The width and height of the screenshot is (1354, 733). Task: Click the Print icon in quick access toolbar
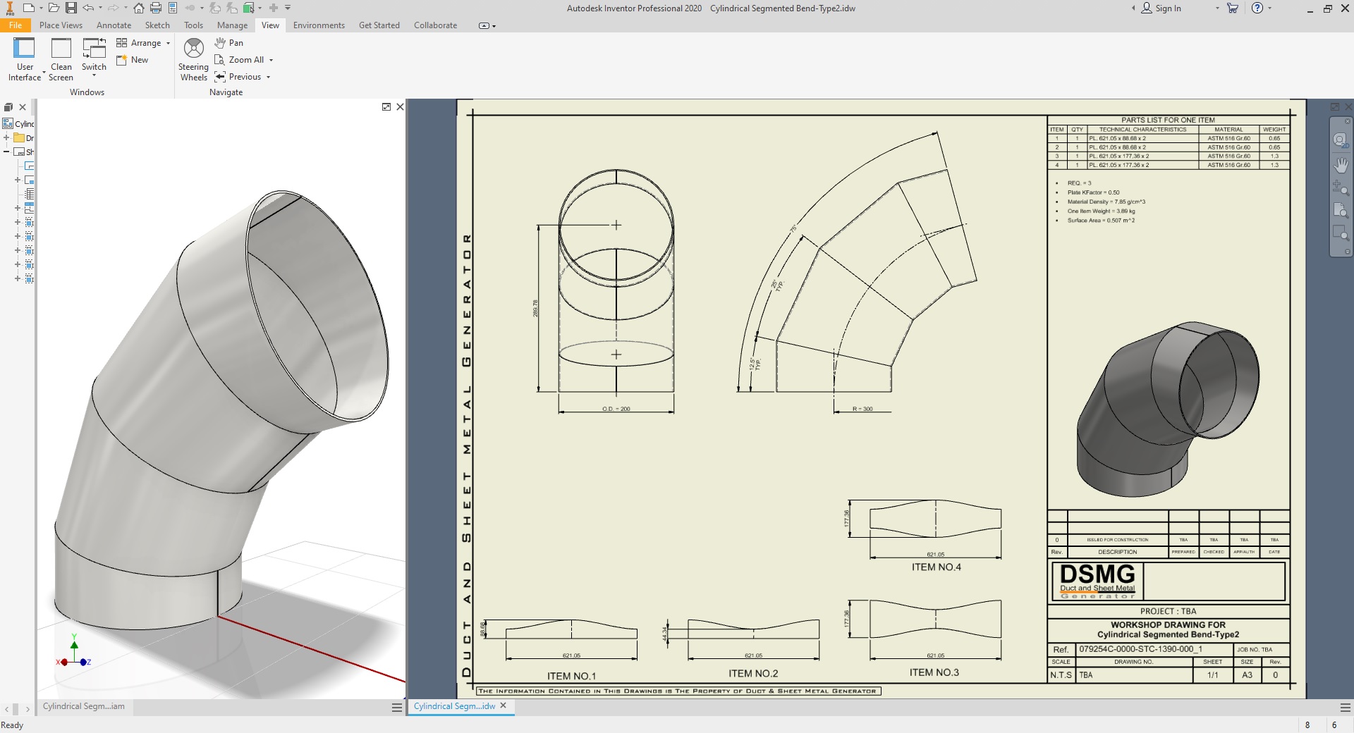click(156, 8)
